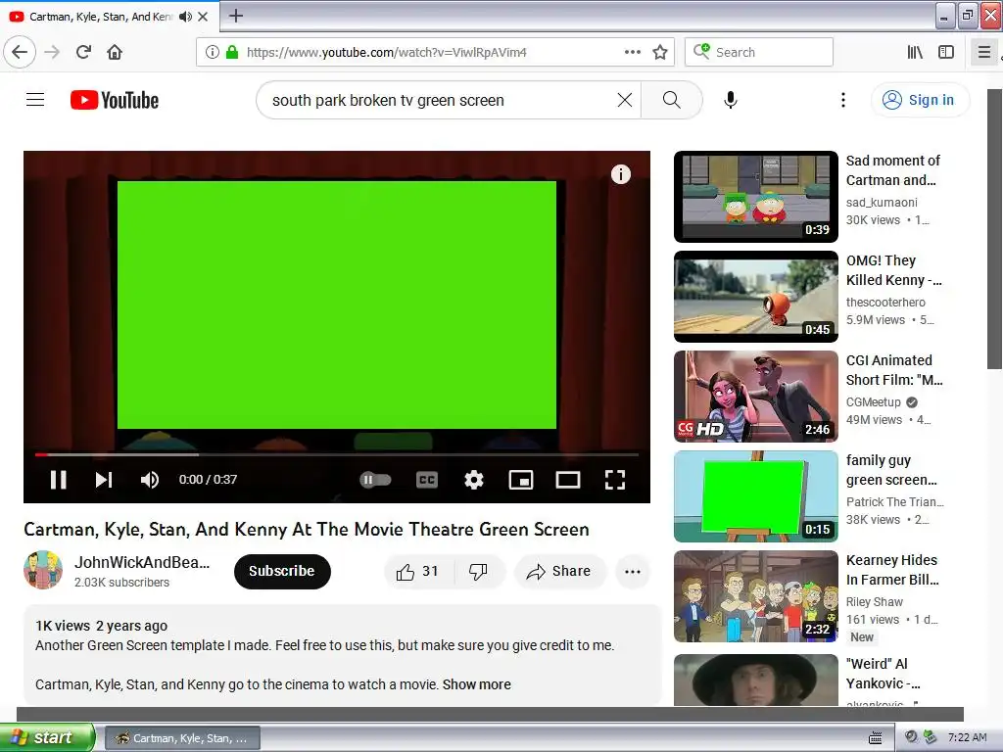The width and height of the screenshot is (1003, 752).
Task: Dislike the video
Action: 478,572
